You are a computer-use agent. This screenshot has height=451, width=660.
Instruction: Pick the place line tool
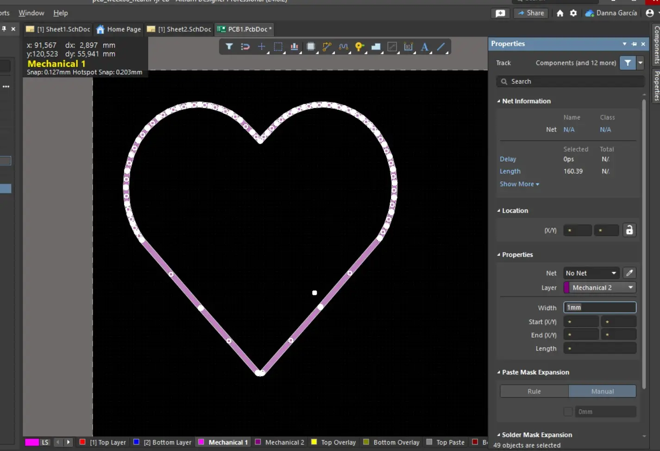click(441, 46)
